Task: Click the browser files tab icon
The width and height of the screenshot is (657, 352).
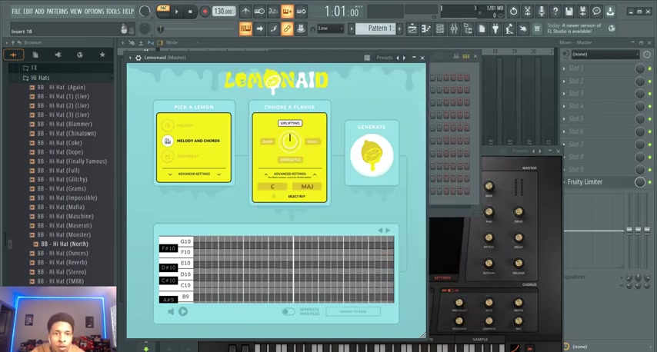Action: tap(35, 55)
